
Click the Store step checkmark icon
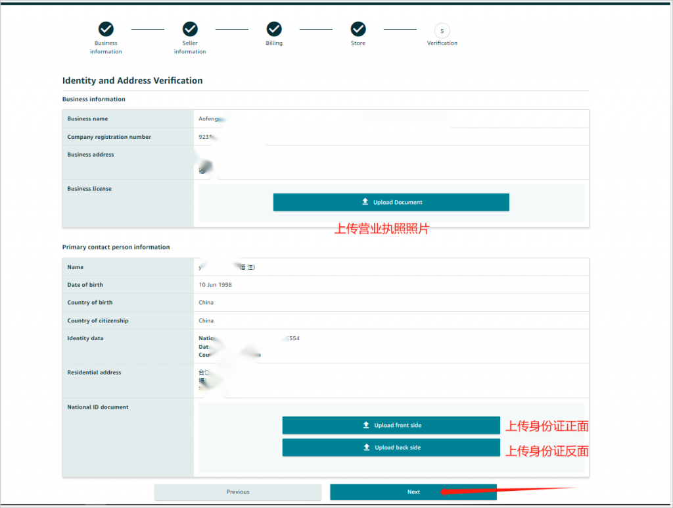click(358, 29)
